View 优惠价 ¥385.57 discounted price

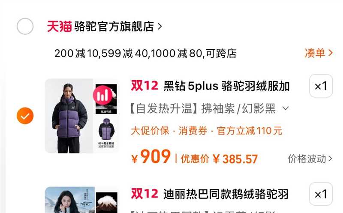(219, 159)
